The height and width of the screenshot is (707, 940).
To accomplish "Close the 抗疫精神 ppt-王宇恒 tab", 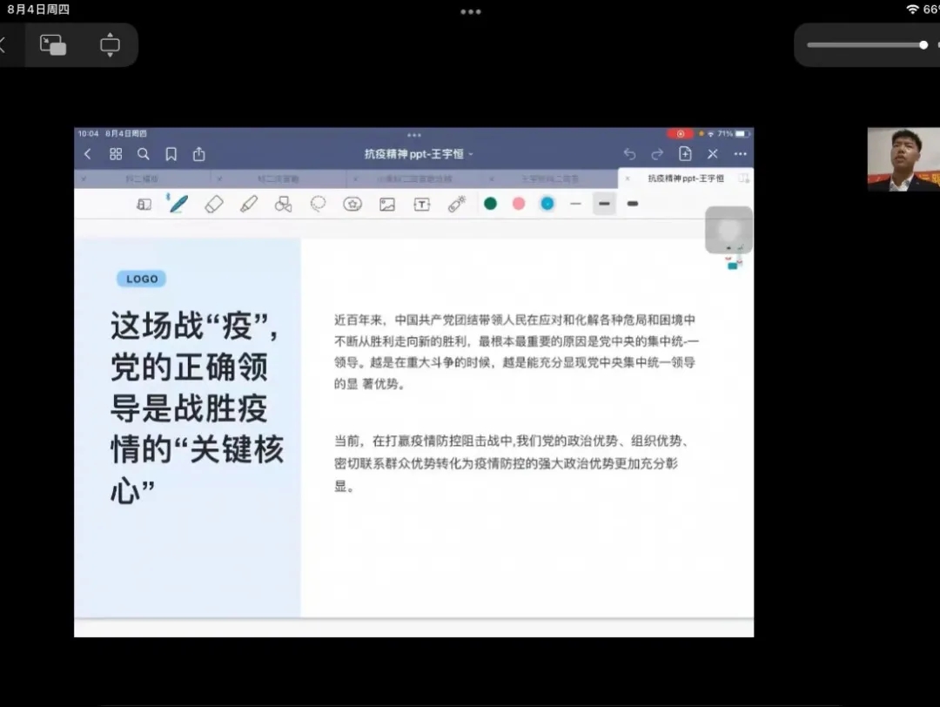I will [x=628, y=178].
